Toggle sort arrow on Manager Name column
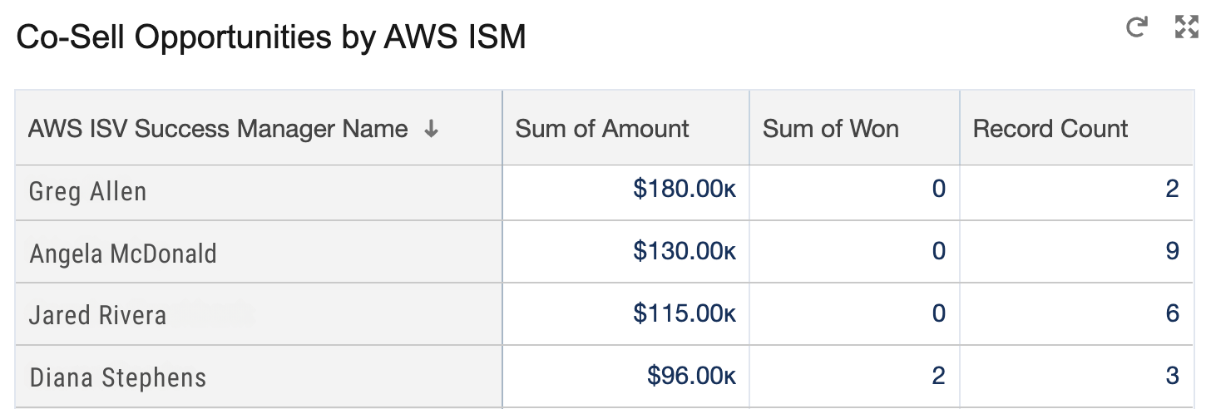Image resolution: width=1211 pixels, height=409 pixels. 431,129
